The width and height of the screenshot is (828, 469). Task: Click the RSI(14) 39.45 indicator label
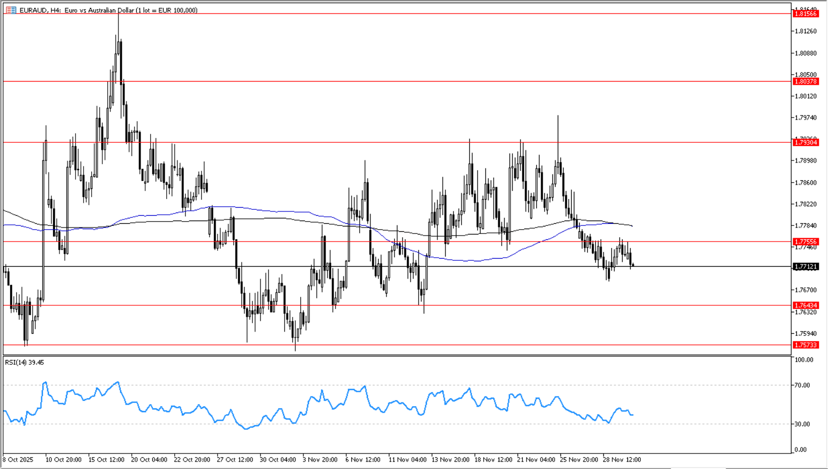[25, 363]
